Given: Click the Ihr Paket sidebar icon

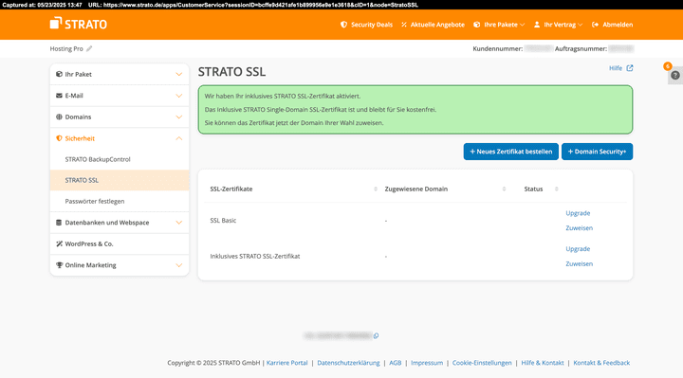Looking at the screenshot, I should 59,74.
